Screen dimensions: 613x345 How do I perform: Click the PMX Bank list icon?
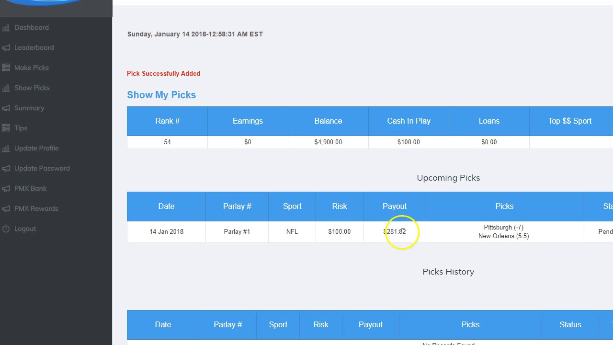6,189
